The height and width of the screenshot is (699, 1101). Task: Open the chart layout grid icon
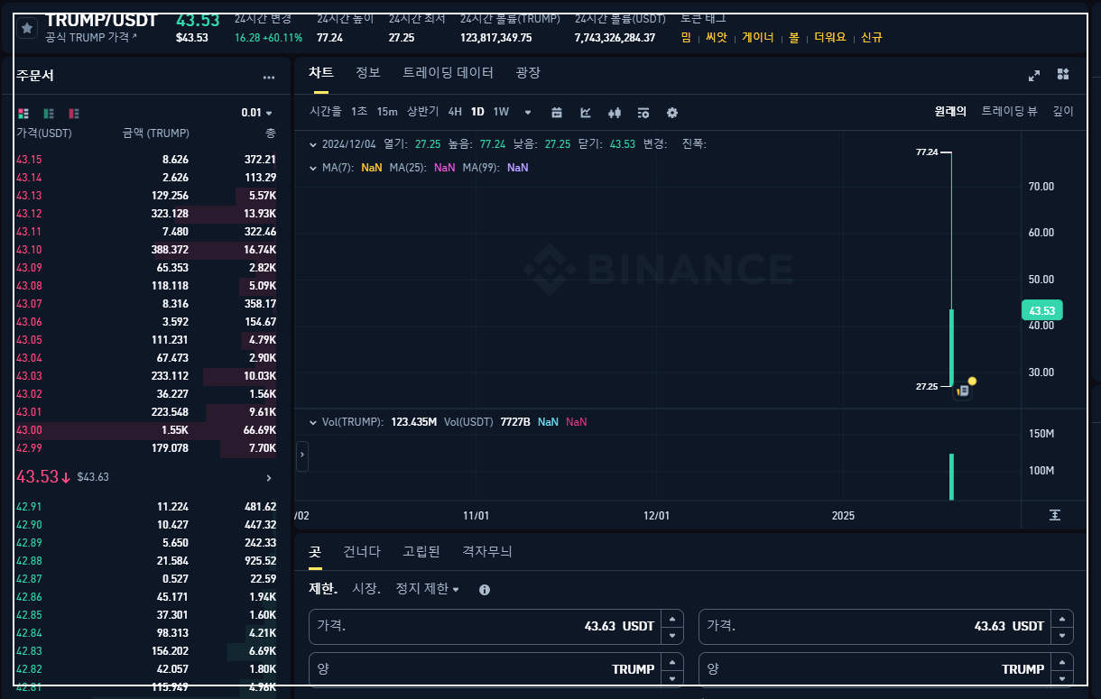pyautogui.click(x=1063, y=74)
